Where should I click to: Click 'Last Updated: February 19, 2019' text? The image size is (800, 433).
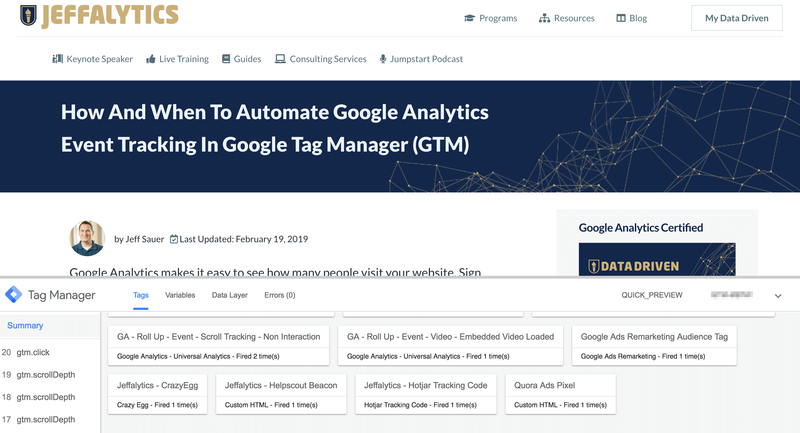tap(244, 239)
